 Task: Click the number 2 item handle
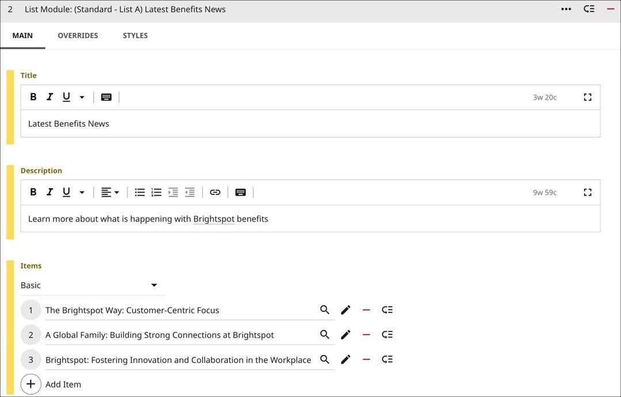coord(31,335)
